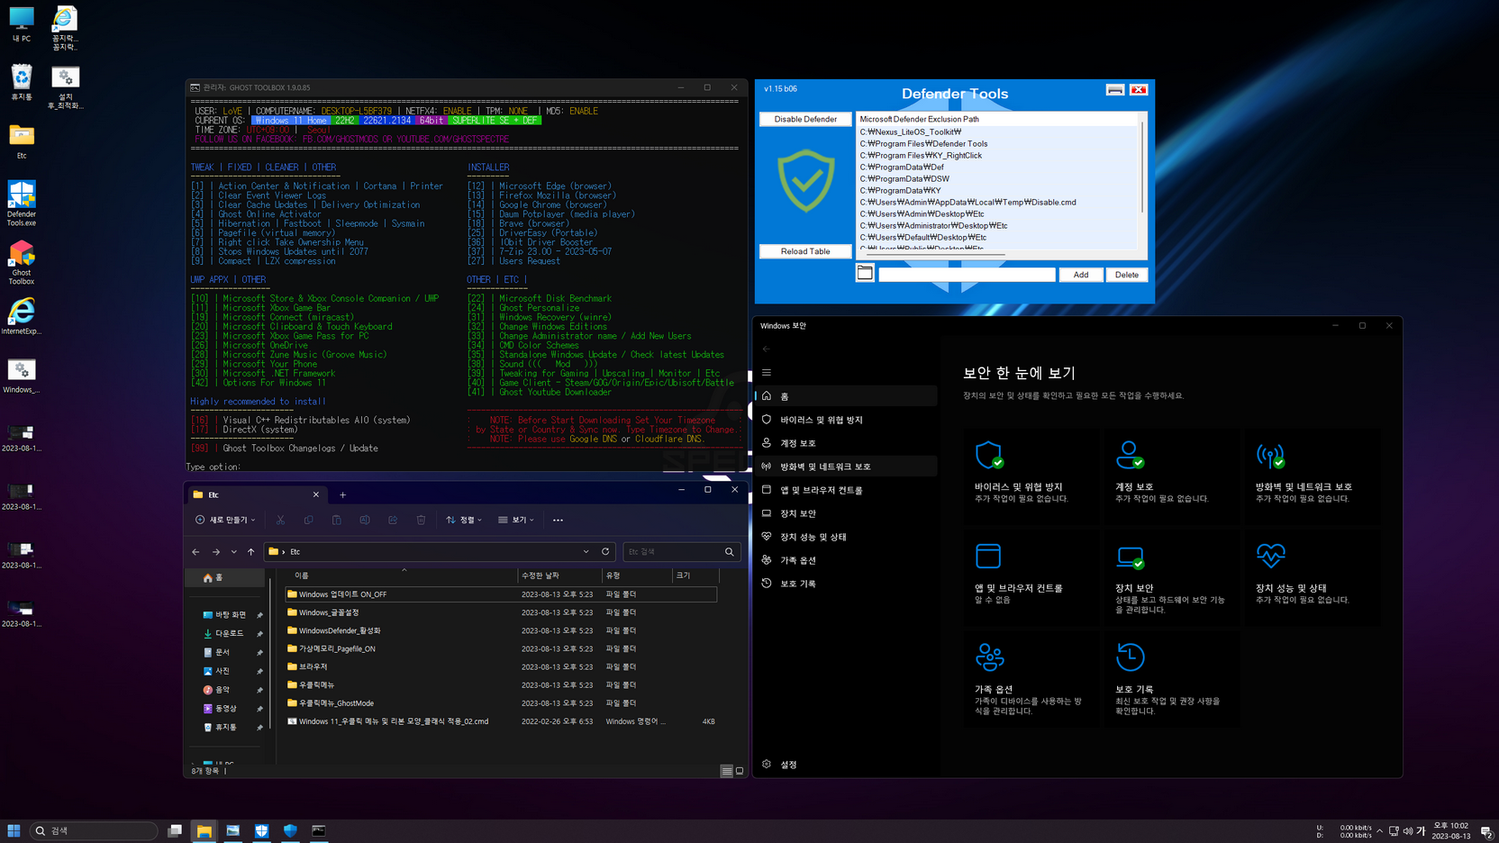Image resolution: width=1499 pixels, height=843 pixels.
Task: Select the C:\ProgramData\DSW exclusion path
Action: (904, 178)
